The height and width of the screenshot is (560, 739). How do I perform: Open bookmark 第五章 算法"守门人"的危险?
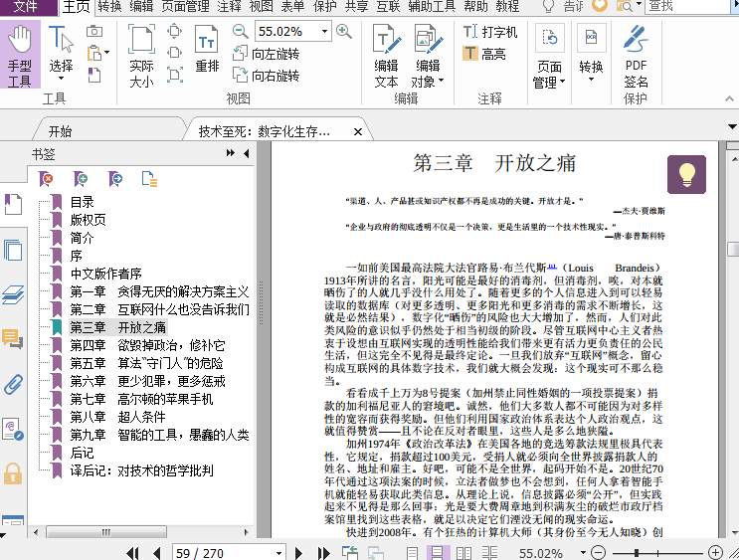(146, 363)
